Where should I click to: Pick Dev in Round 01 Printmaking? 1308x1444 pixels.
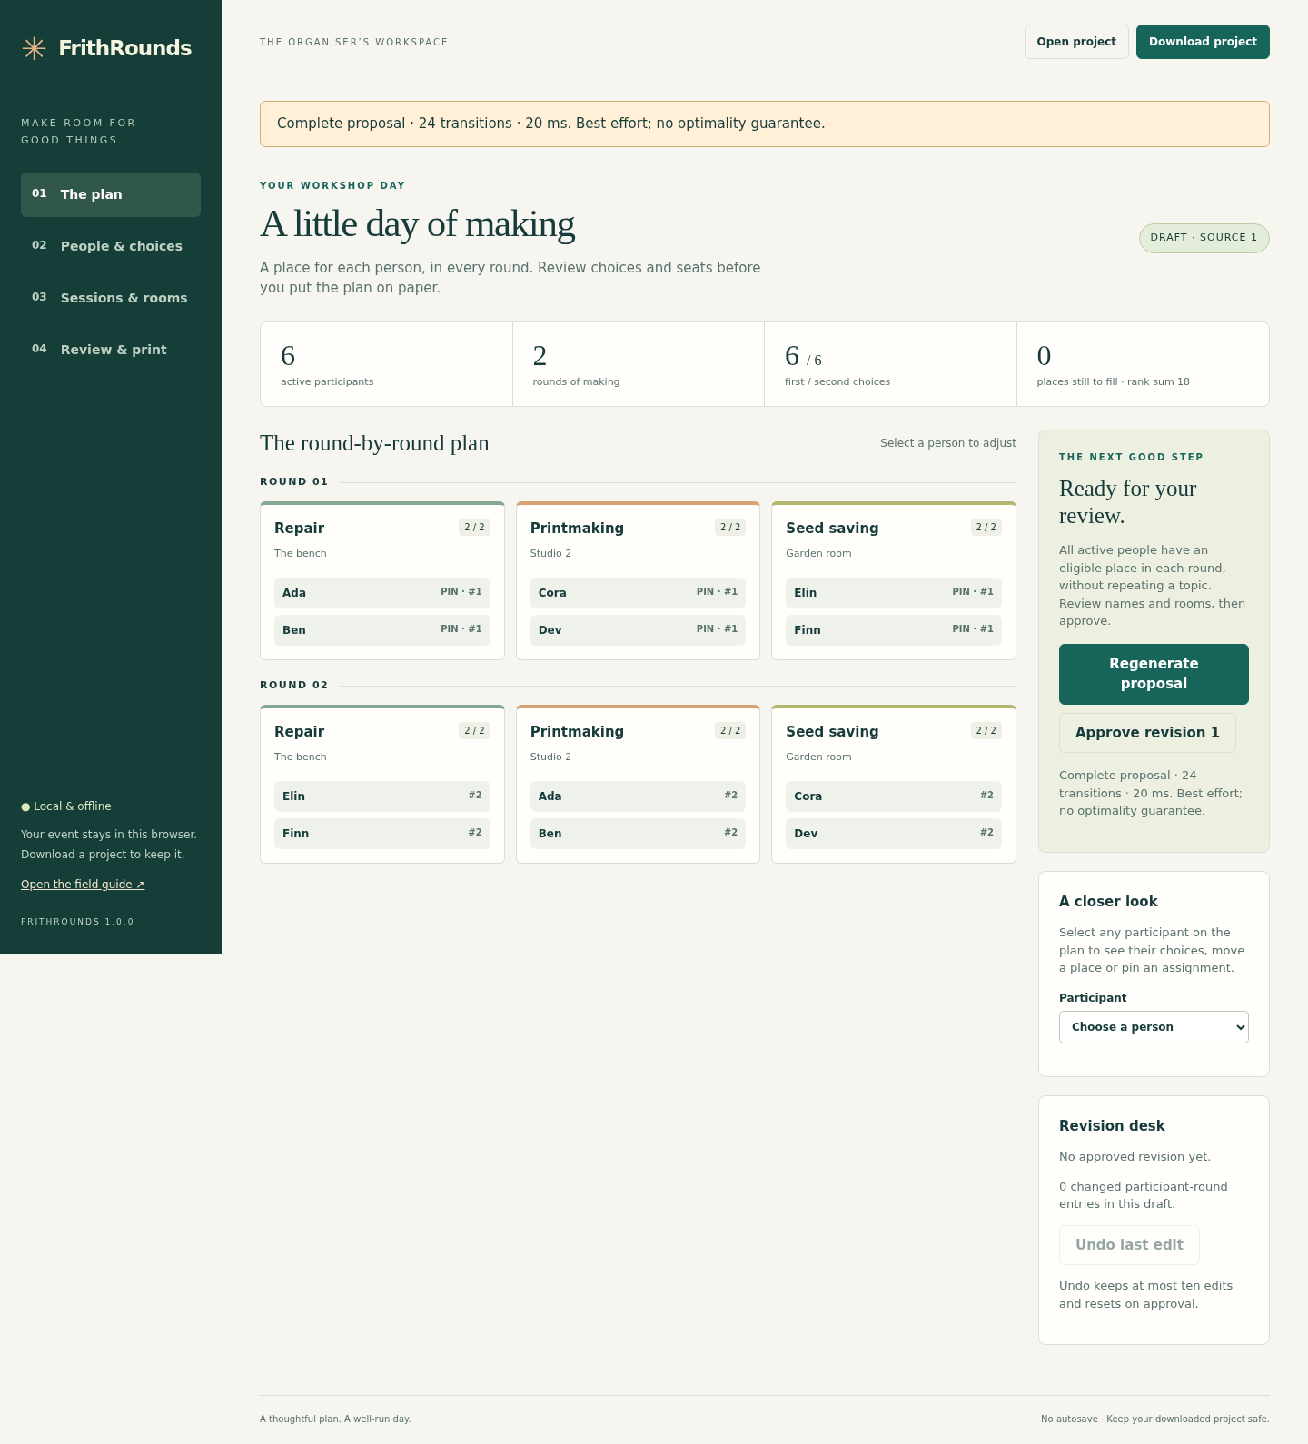(x=638, y=630)
